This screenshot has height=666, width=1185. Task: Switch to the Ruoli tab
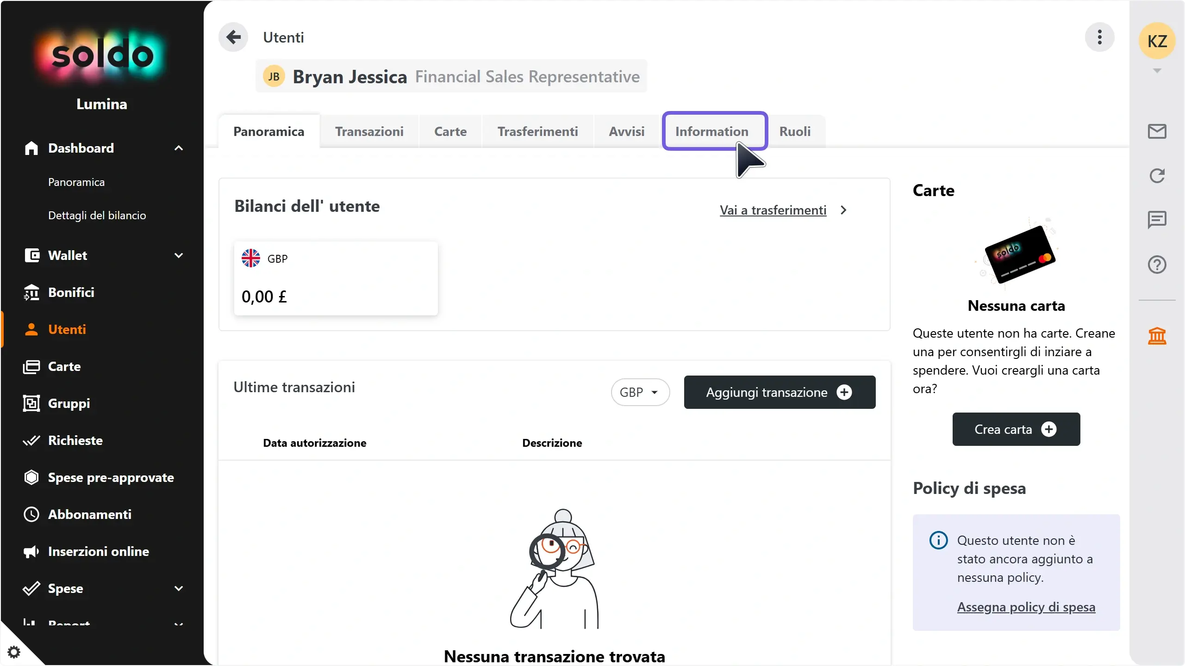[795, 131]
